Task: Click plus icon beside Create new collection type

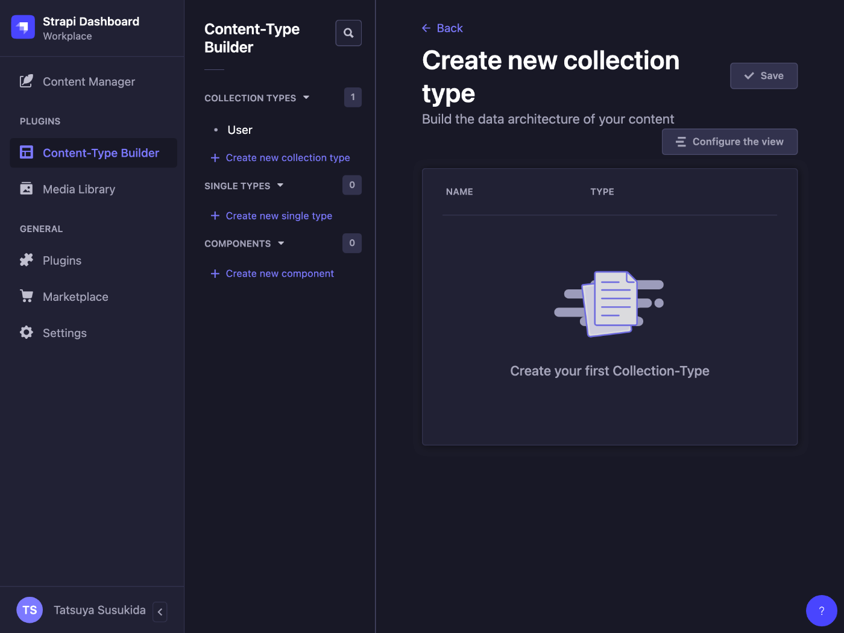Action: tap(215, 158)
